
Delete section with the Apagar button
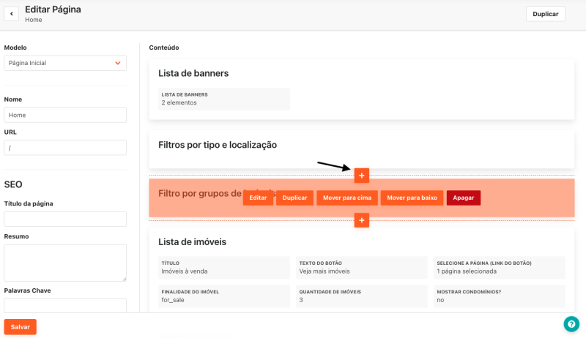(463, 198)
